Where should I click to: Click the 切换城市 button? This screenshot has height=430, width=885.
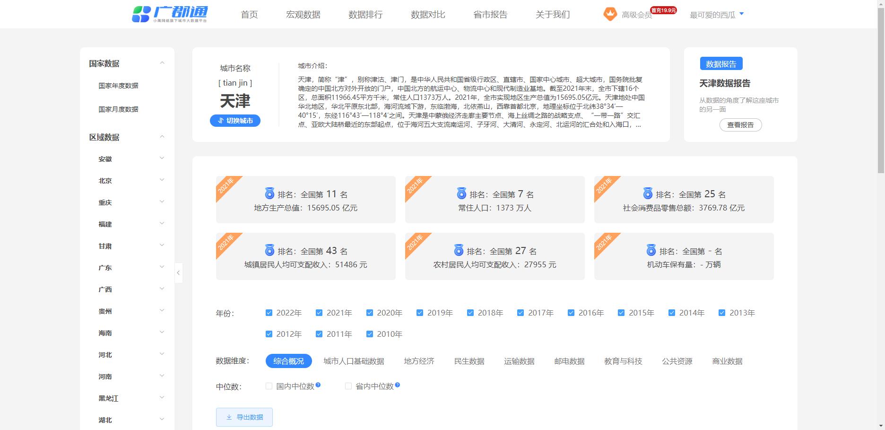click(235, 121)
